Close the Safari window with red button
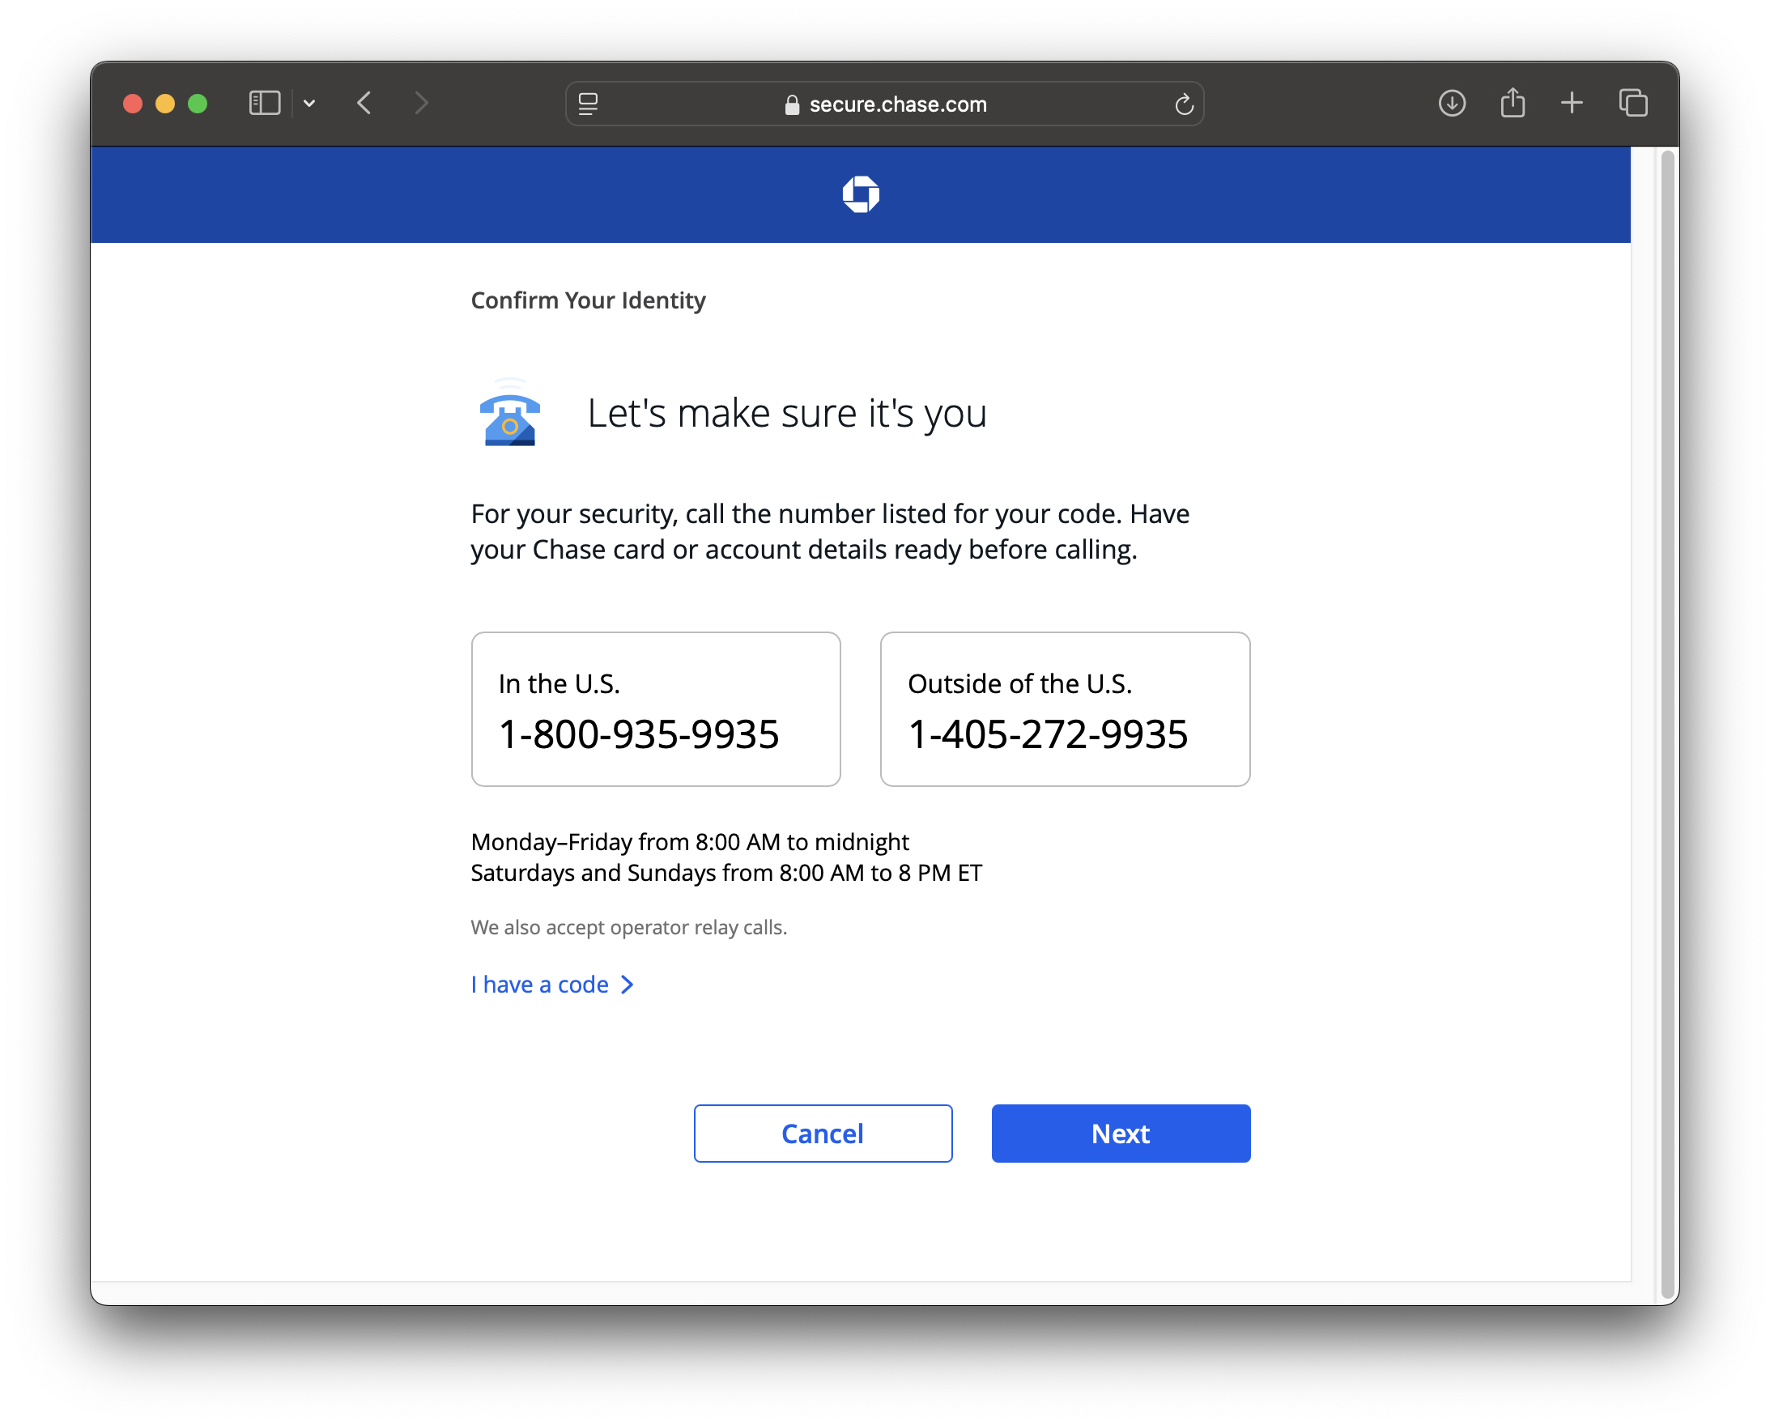Image resolution: width=1770 pixels, height=1425 pixels. point(133,104)
